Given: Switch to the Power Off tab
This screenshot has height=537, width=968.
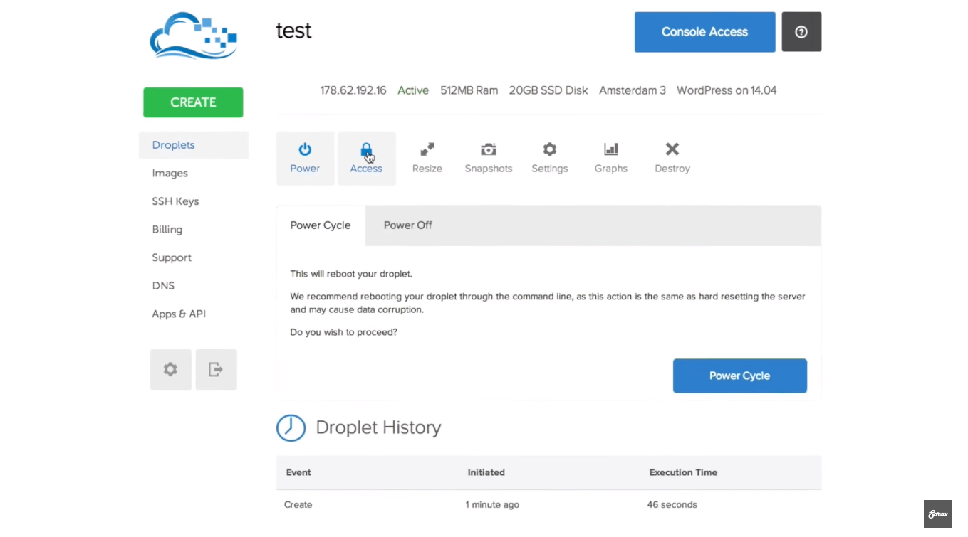Looking at the screenshot, I should (x=408, y=225).
